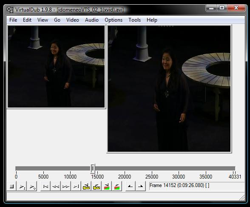Play the input video preview
This screenshot has width=250, height=207.
coord(22,186)
